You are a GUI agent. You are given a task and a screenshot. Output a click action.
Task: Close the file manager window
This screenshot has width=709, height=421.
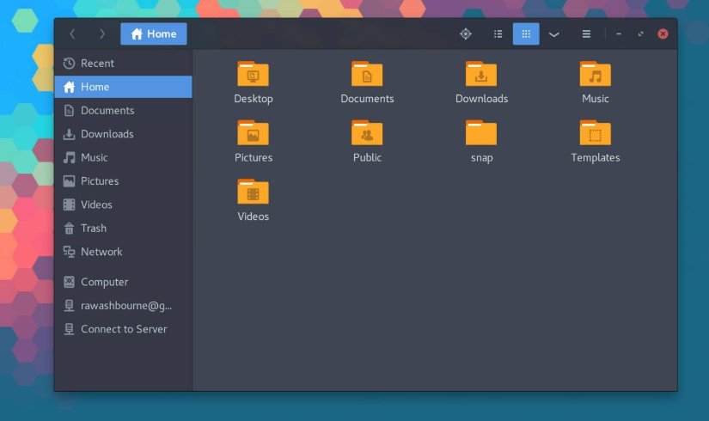pos(663,34)
